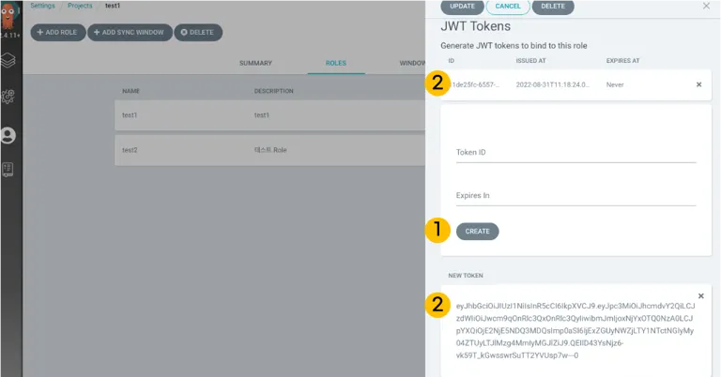This screenshot has width=721, height=377.
Task: Open the Applications stack icon in sidebar
Action: (8, 60)
